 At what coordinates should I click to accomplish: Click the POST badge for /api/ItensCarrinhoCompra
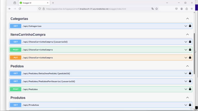[x=16, y=50]
